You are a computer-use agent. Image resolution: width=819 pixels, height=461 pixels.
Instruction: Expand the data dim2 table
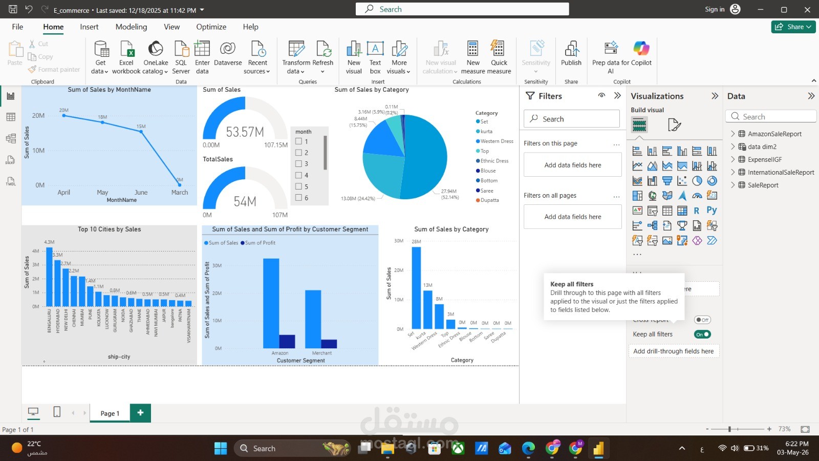coord(732,146)
